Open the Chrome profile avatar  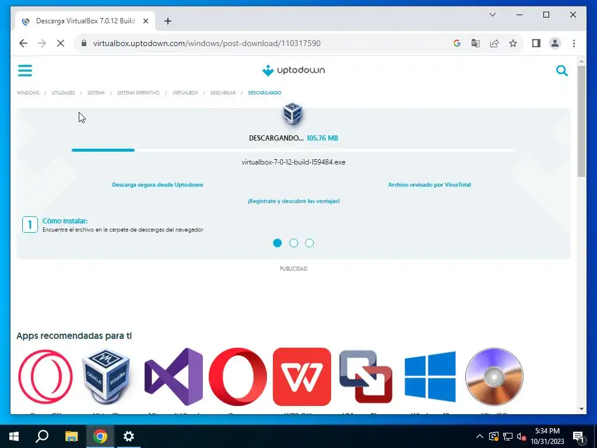tap(555, 43)
